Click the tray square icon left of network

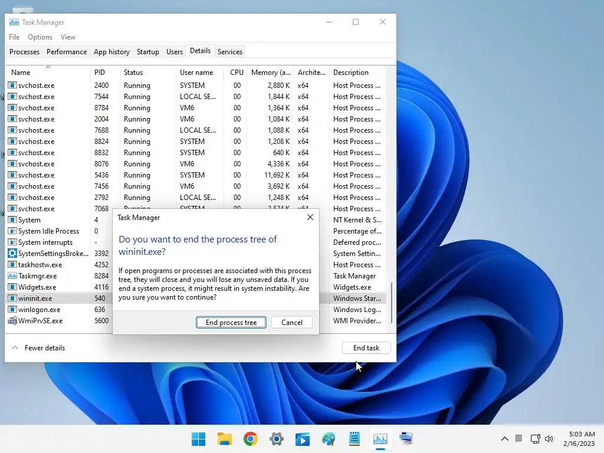point(519,438)
